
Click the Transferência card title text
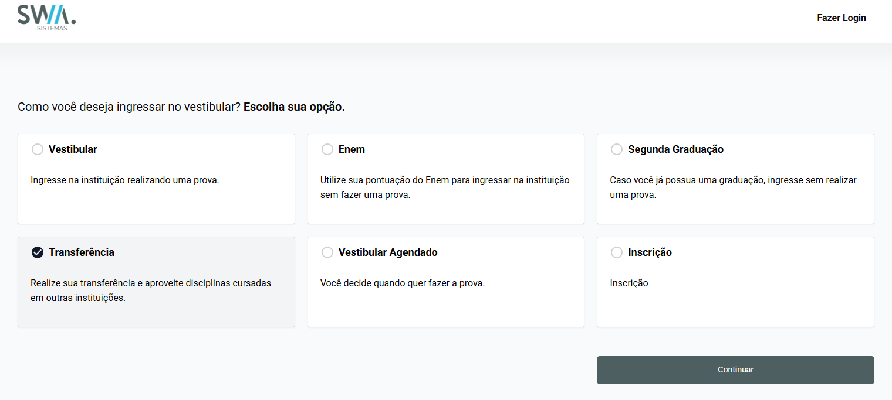click(x=82, y=252)
